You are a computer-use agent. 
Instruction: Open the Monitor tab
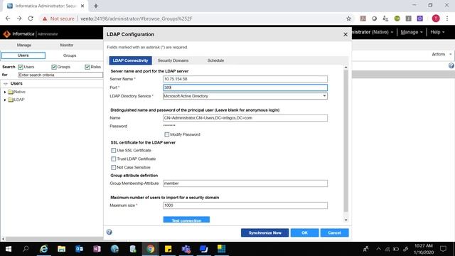pyautogui.click(x=67, y=46)
